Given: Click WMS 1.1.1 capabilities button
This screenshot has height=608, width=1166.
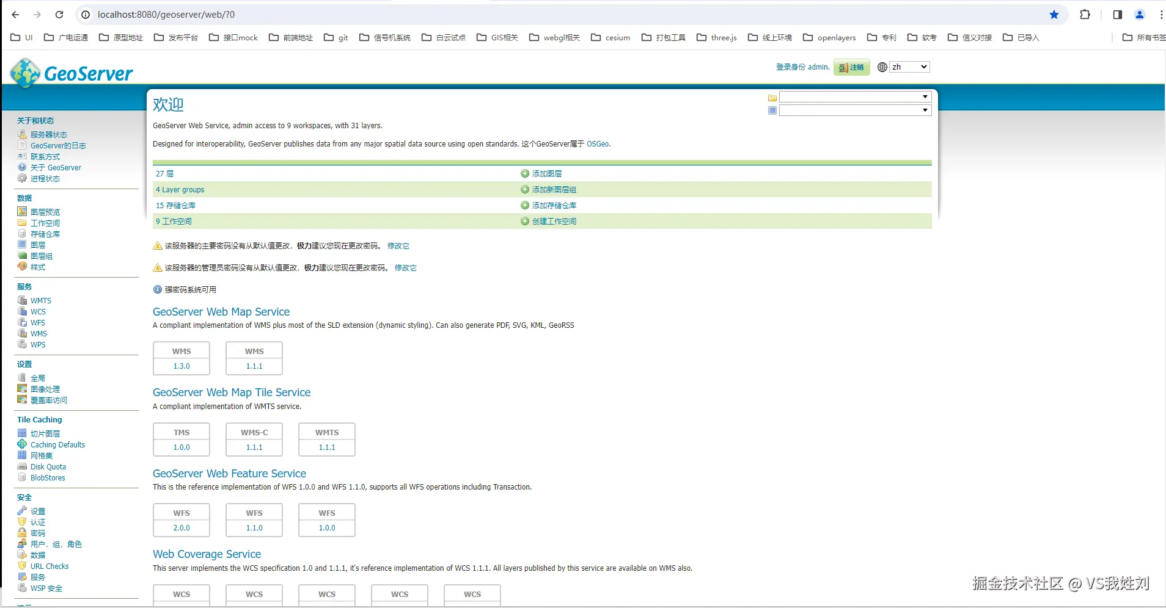Looking at the screenshot, I should click(x=254, y=358).
